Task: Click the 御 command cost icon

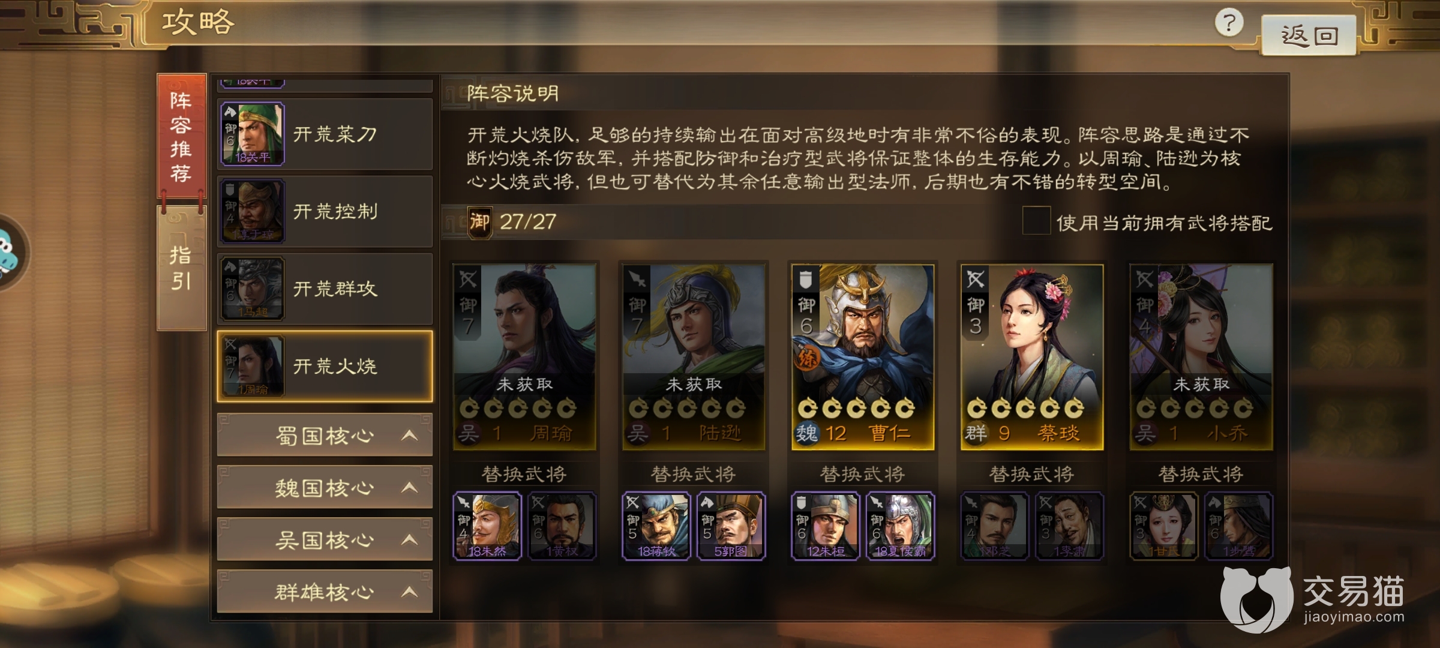Action: pos(479,222)
